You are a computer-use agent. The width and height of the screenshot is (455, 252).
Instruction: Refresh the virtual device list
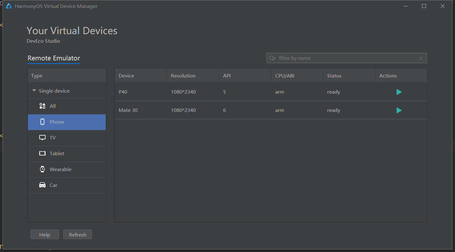78,235
